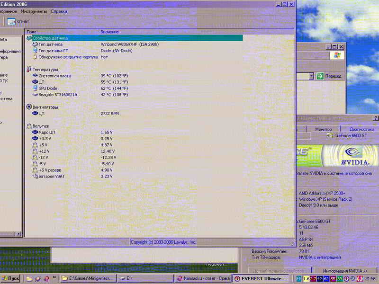This screenshot has width=379, height=284.
Task: Open the address bar dropdown arrow
Action: coord(311,76)
